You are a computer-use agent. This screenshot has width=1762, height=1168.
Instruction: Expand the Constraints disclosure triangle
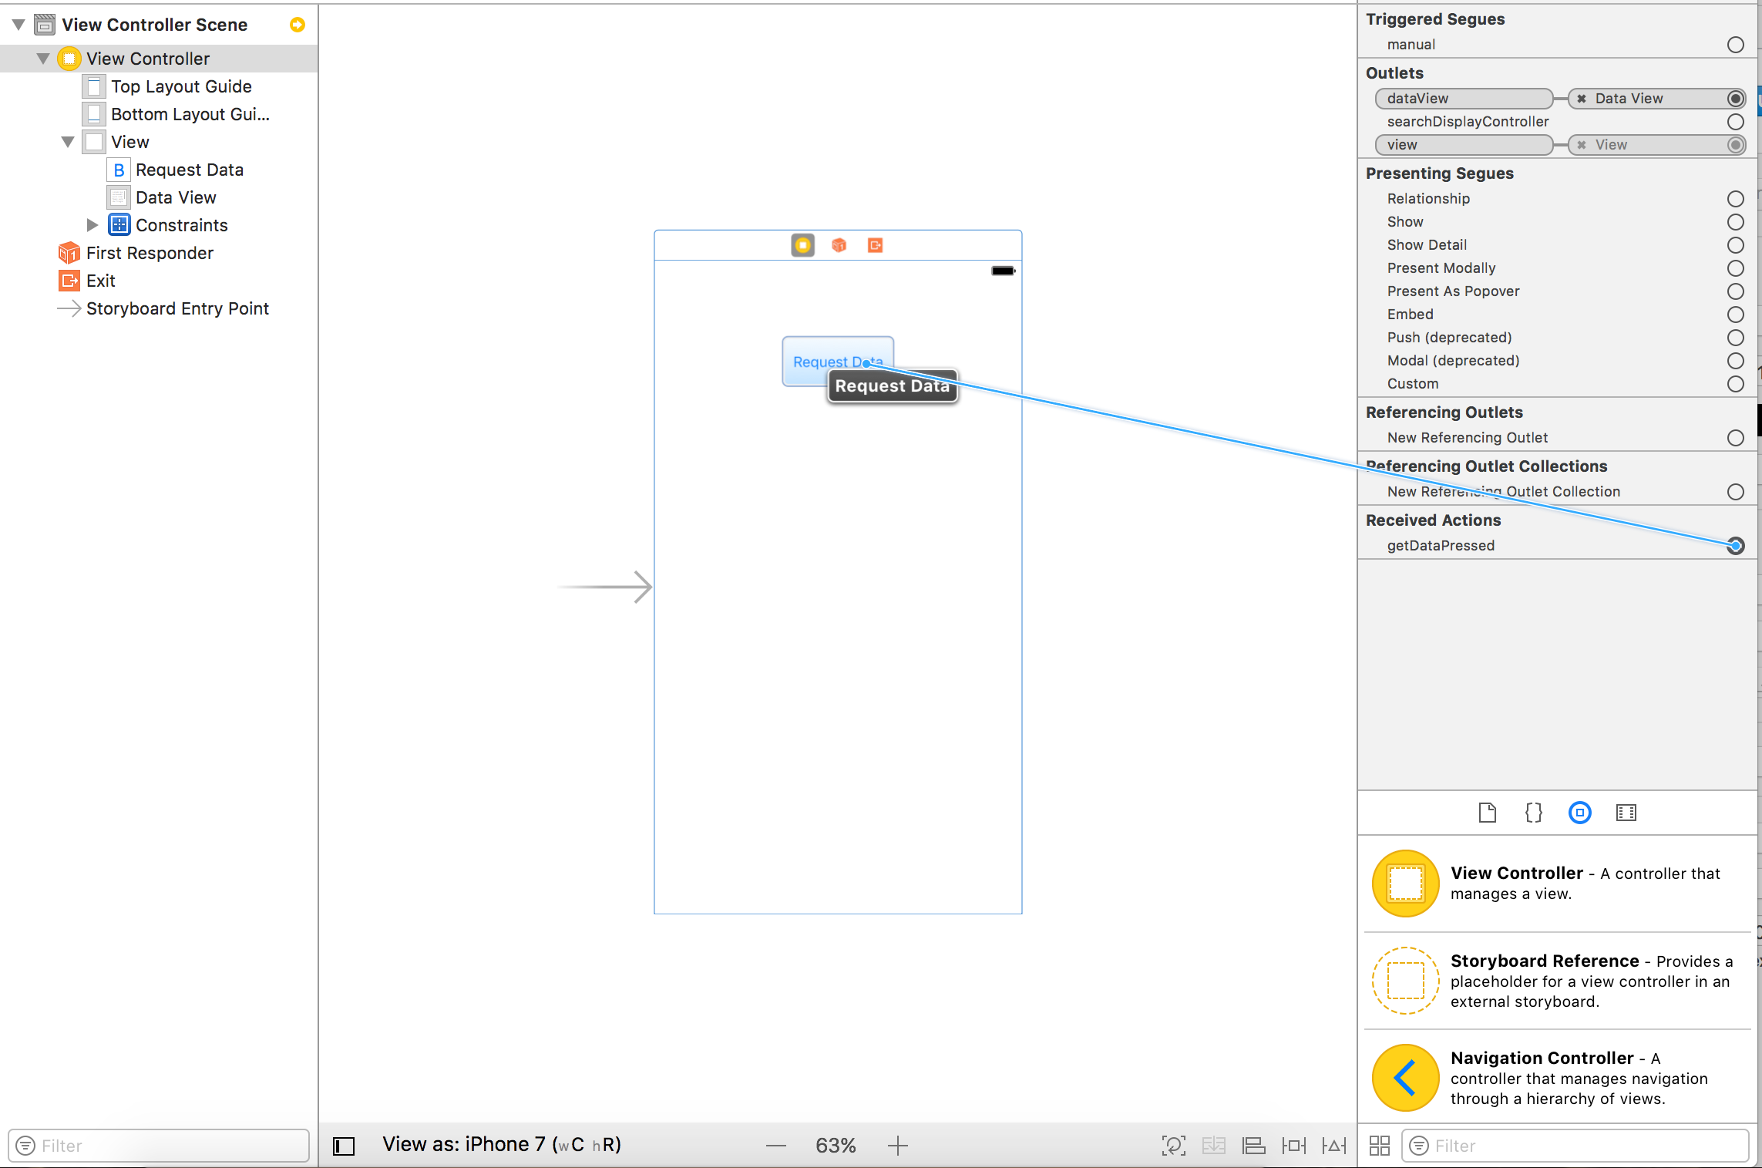[x=92, y=225]
